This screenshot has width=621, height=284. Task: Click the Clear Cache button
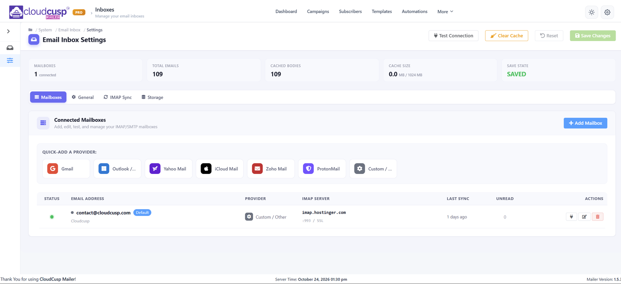coord(507,36)
